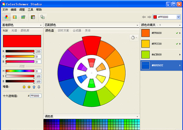Click the back arrow next to color history
The height and width of the screenshot is (130, 183).
click(x=144, y=17)
